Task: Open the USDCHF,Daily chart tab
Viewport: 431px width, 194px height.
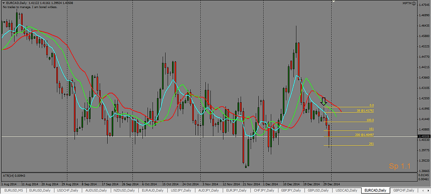Action: point(69,190)
